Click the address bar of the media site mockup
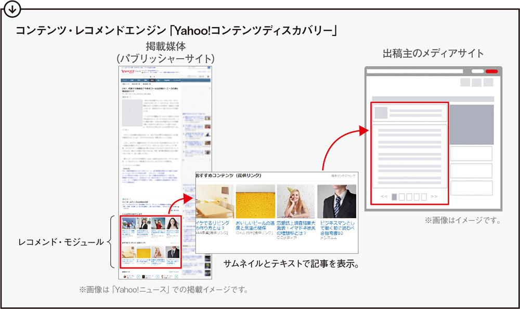Image resolution: width=520 pixels, height=309 pixels. click(x=414, y=71)
